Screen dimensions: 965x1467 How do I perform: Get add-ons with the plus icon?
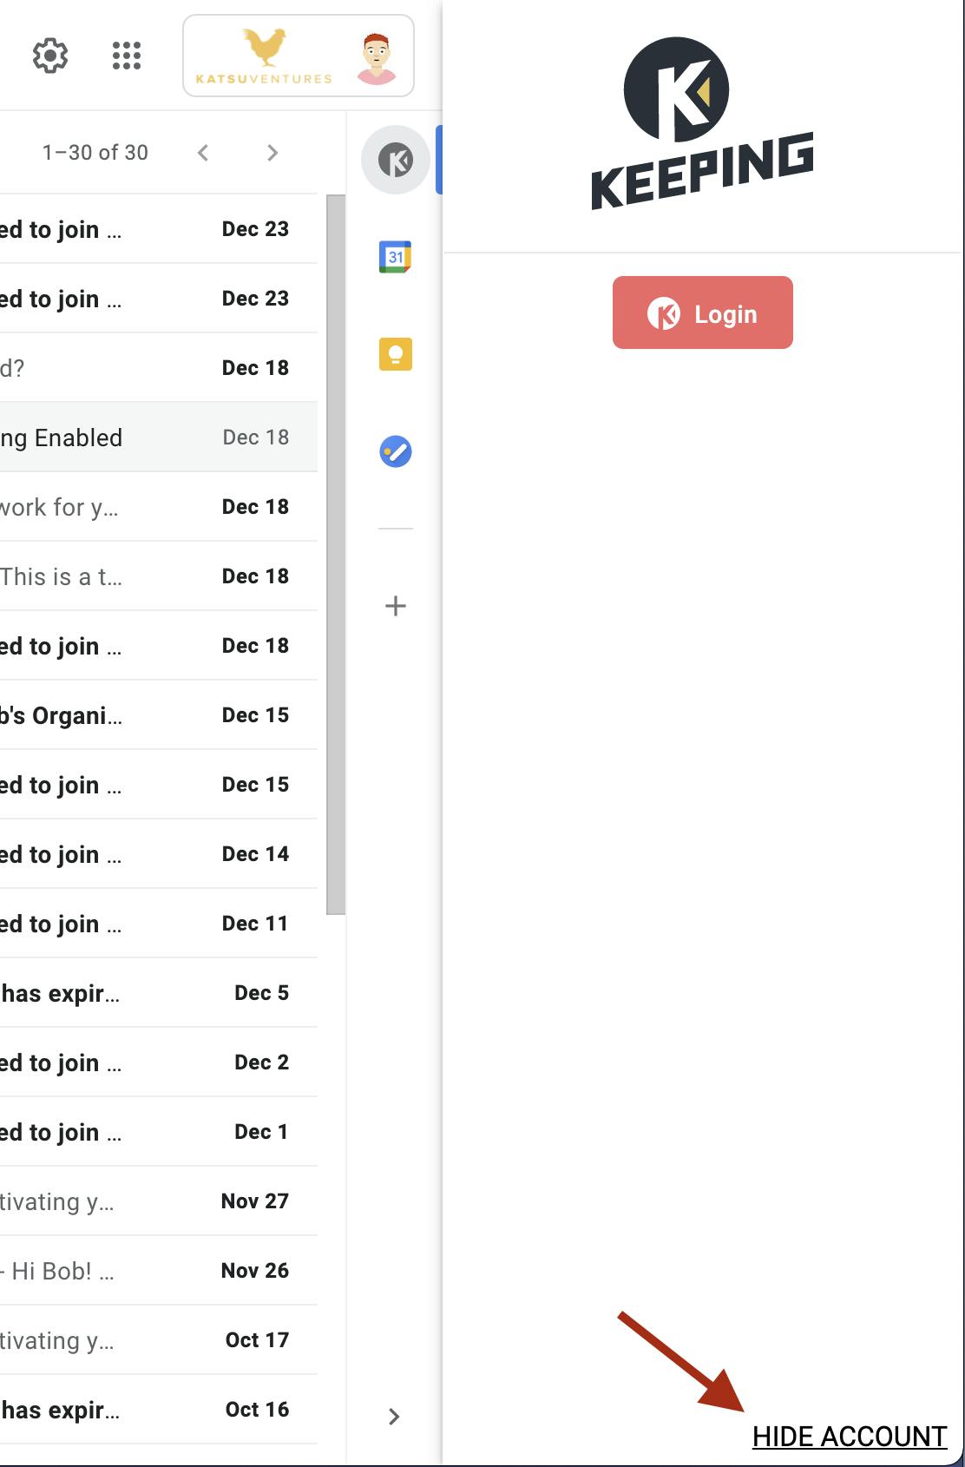coord(396,606)
